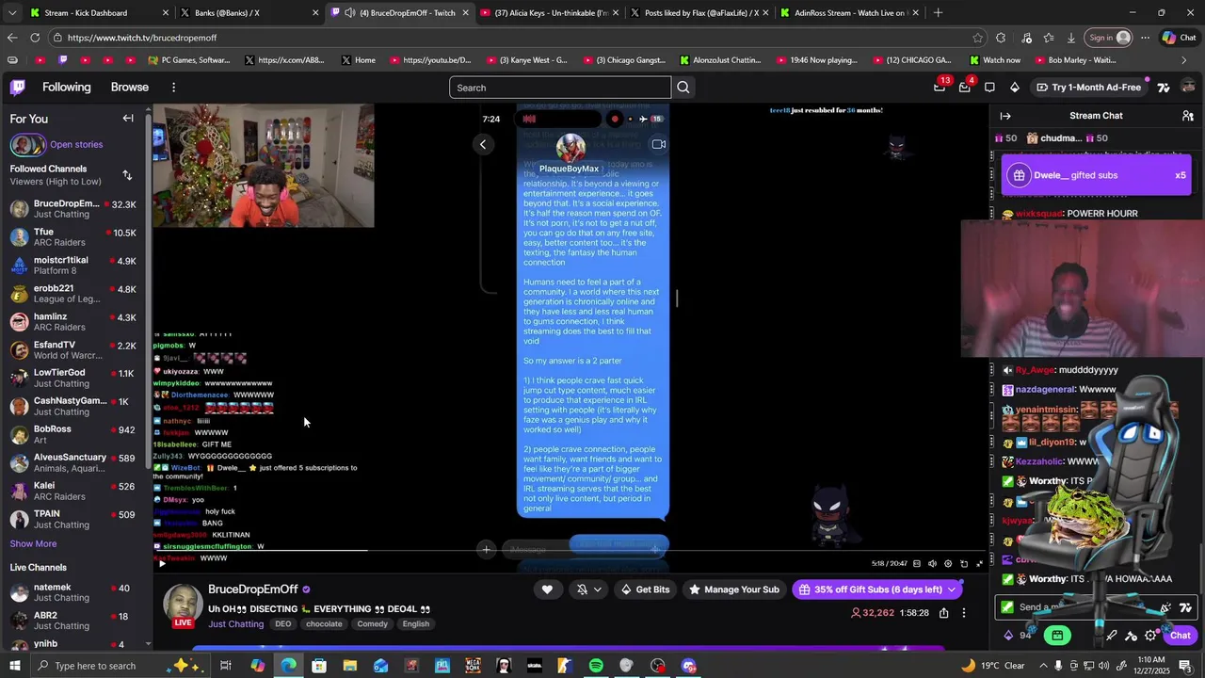This screenshot has width=1205, height=678.
Task: Click Try 1-Month Ad-Free button
Action: [x=1089, y=88]
